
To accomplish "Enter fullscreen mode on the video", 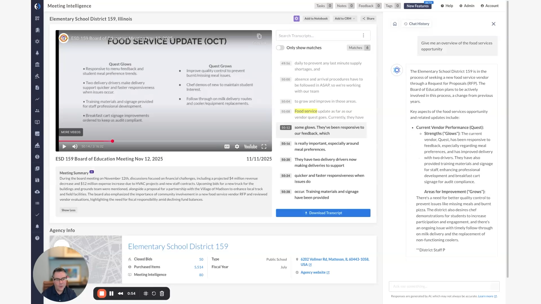I will [264, 147].
